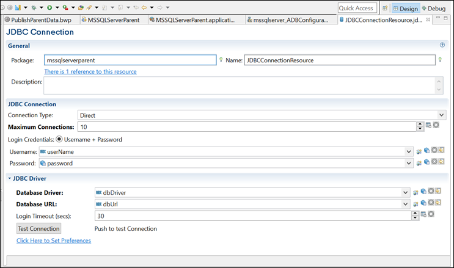Expand the Database Driver dropdown list
The width and height of the screenshot is (454, 268).
[x=406, y=192]
